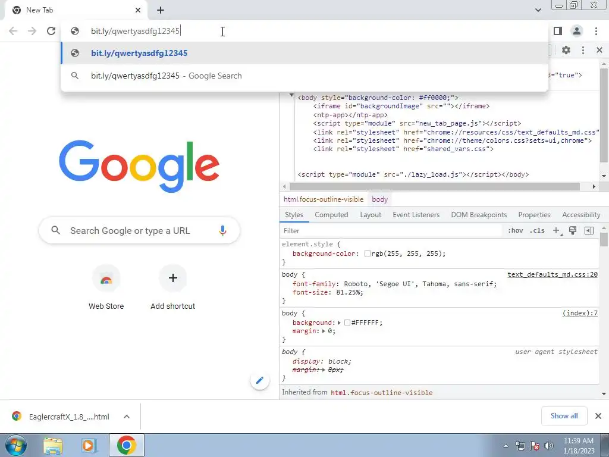Open the tab search chevron
This screenshot has height=457, width=609.
(538, 10)
